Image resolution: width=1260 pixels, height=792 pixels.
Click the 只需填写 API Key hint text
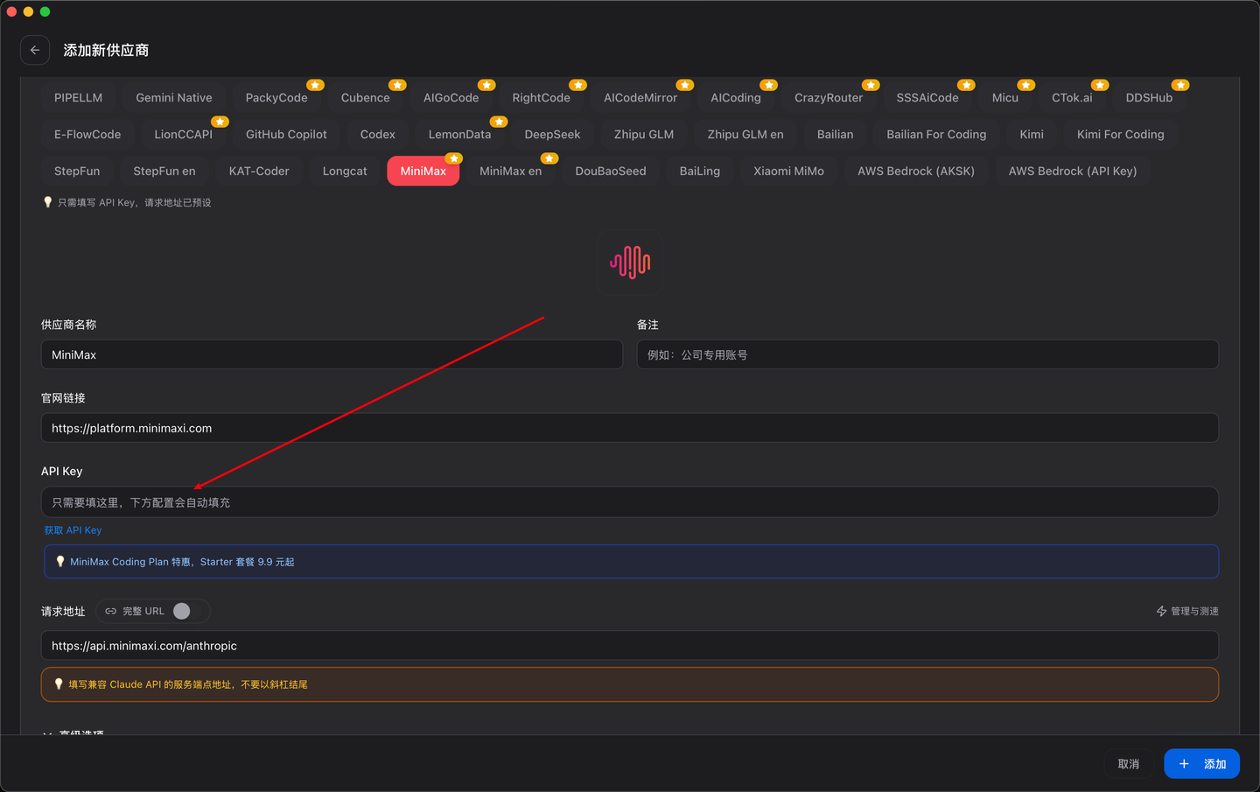point(134,202)
